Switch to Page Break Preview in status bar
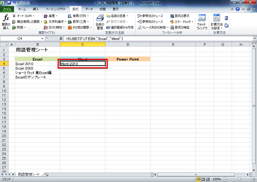257x182 pixels. point(208,179)
